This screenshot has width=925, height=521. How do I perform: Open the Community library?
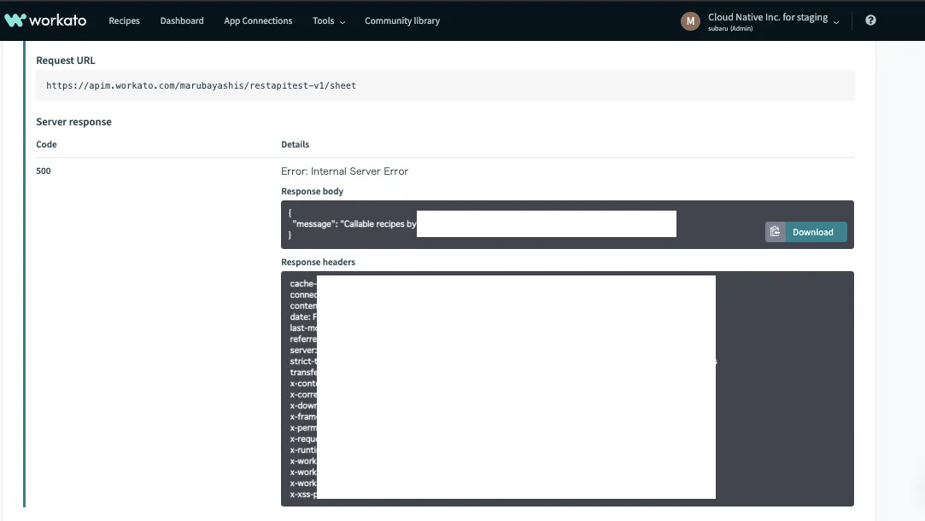click(401, 20)
